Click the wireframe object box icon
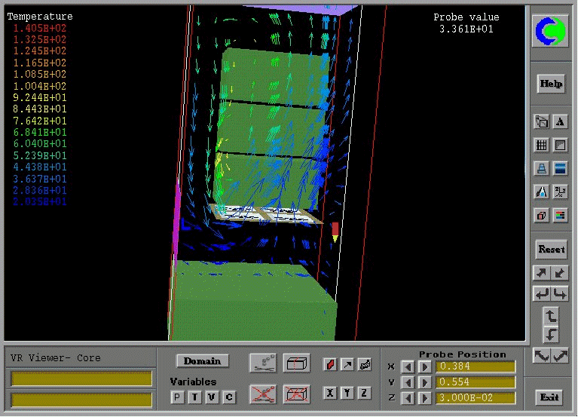This screenshot has width=578, height=417. click(x=295, y=363)
